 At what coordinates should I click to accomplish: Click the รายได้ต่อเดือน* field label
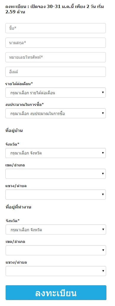[19, 84]
